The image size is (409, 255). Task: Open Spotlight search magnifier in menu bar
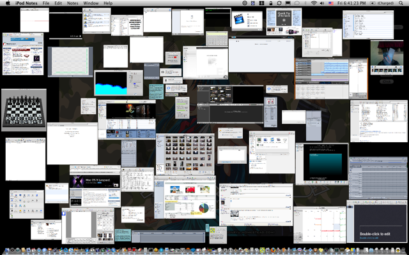click(x=401, y=3)
